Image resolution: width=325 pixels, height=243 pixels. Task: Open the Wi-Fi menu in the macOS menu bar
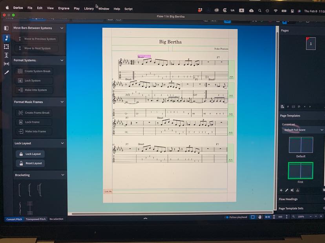tap(276, 11)
